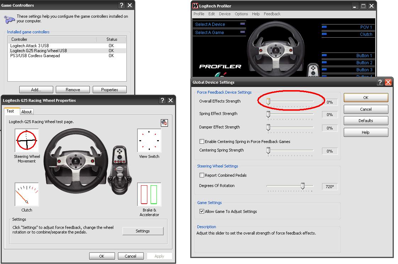Click the Status column header
398x264 pixels.
pos(111,39)
